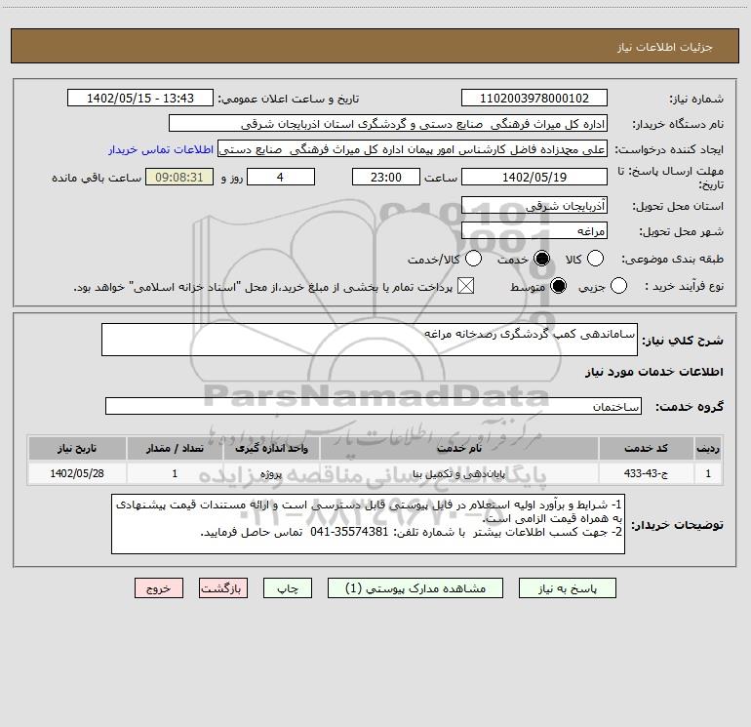The image size is (751, 727).
Task: Click the واحد اندازه گیری column header
Action: tap(271, 448)
